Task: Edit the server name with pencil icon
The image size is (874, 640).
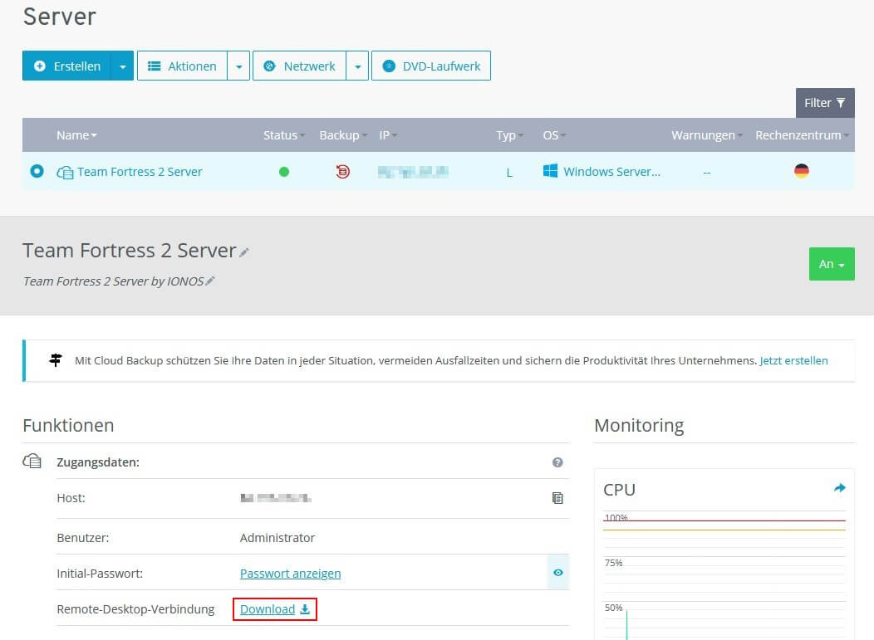Action: point(243,252)
